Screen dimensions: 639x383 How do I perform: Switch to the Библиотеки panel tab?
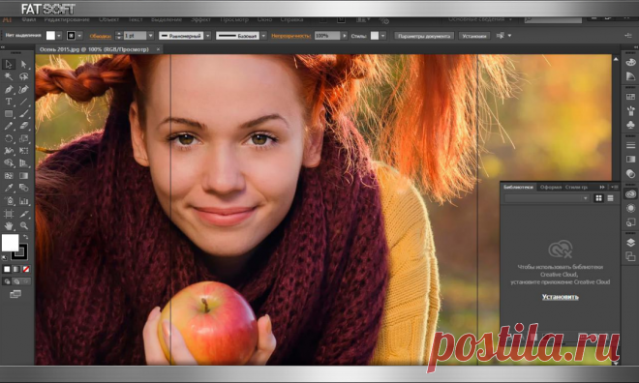518,188
